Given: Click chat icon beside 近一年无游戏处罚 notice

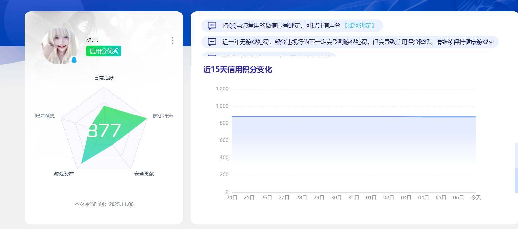Looking at the screenshot, I should point(212,42).
